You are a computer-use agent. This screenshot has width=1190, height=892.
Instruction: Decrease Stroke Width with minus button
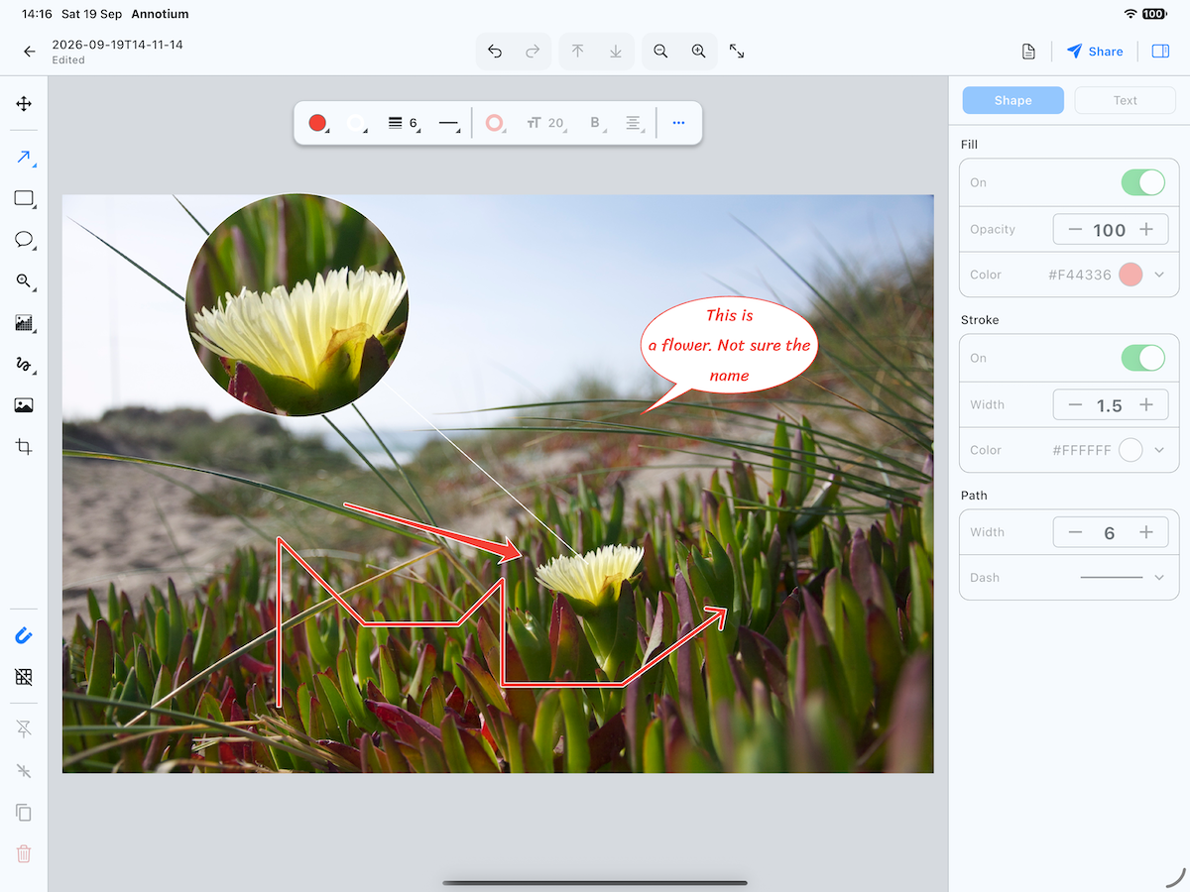pyautogui.click(x=1075, y=404)
